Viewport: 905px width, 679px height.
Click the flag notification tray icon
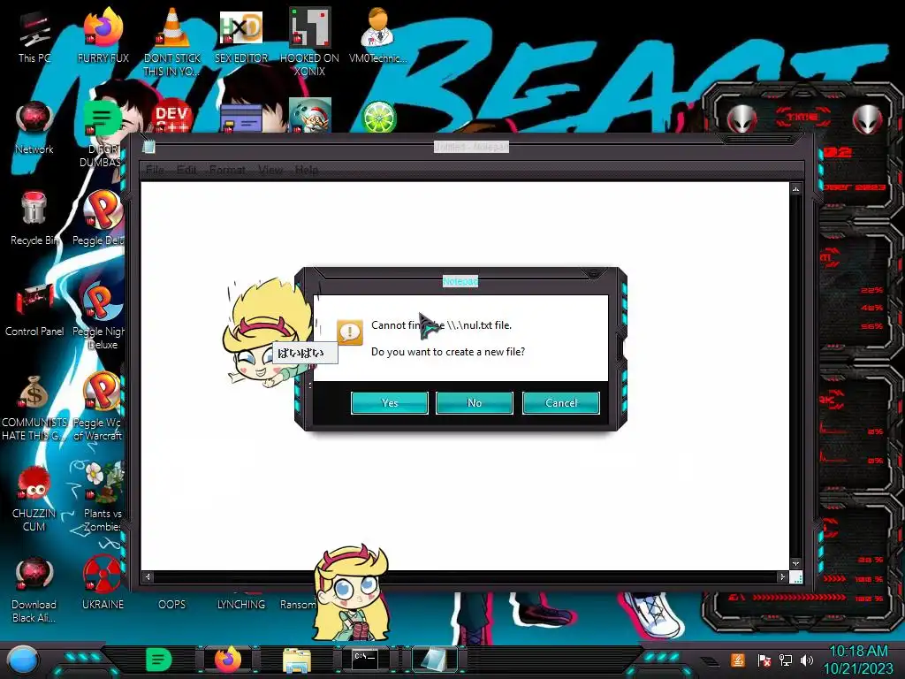(764, 660)
